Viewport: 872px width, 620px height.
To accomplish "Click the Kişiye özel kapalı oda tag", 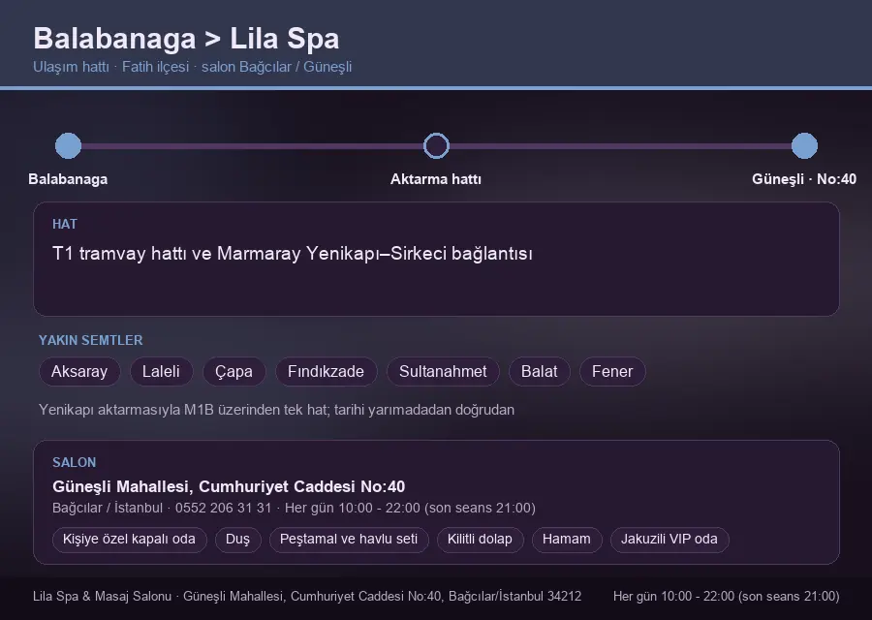I will 130,540.
